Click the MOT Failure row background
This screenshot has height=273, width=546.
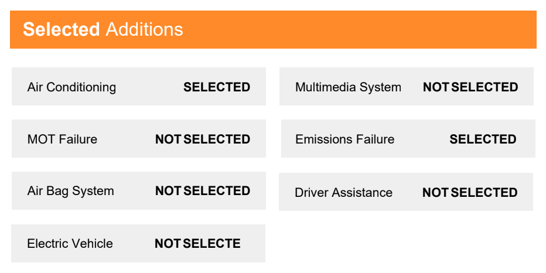pyautogui.click(x=139, y=139)
